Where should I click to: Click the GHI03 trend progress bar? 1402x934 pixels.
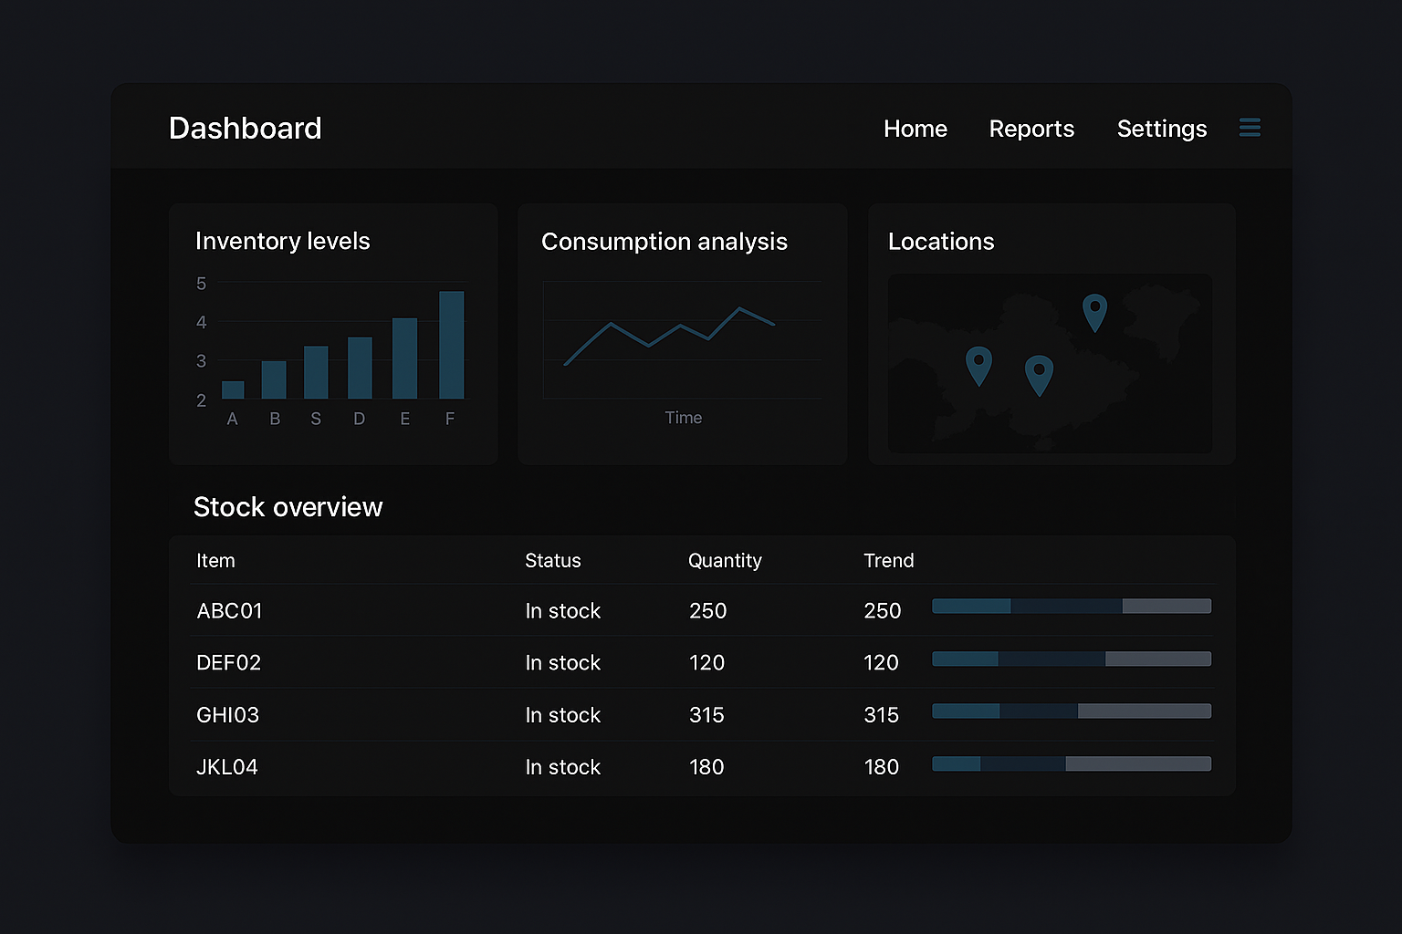coord(1072,711)
